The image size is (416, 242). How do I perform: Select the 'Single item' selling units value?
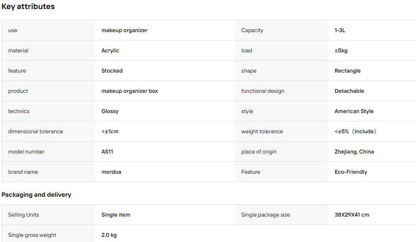(x=116, y=215)
